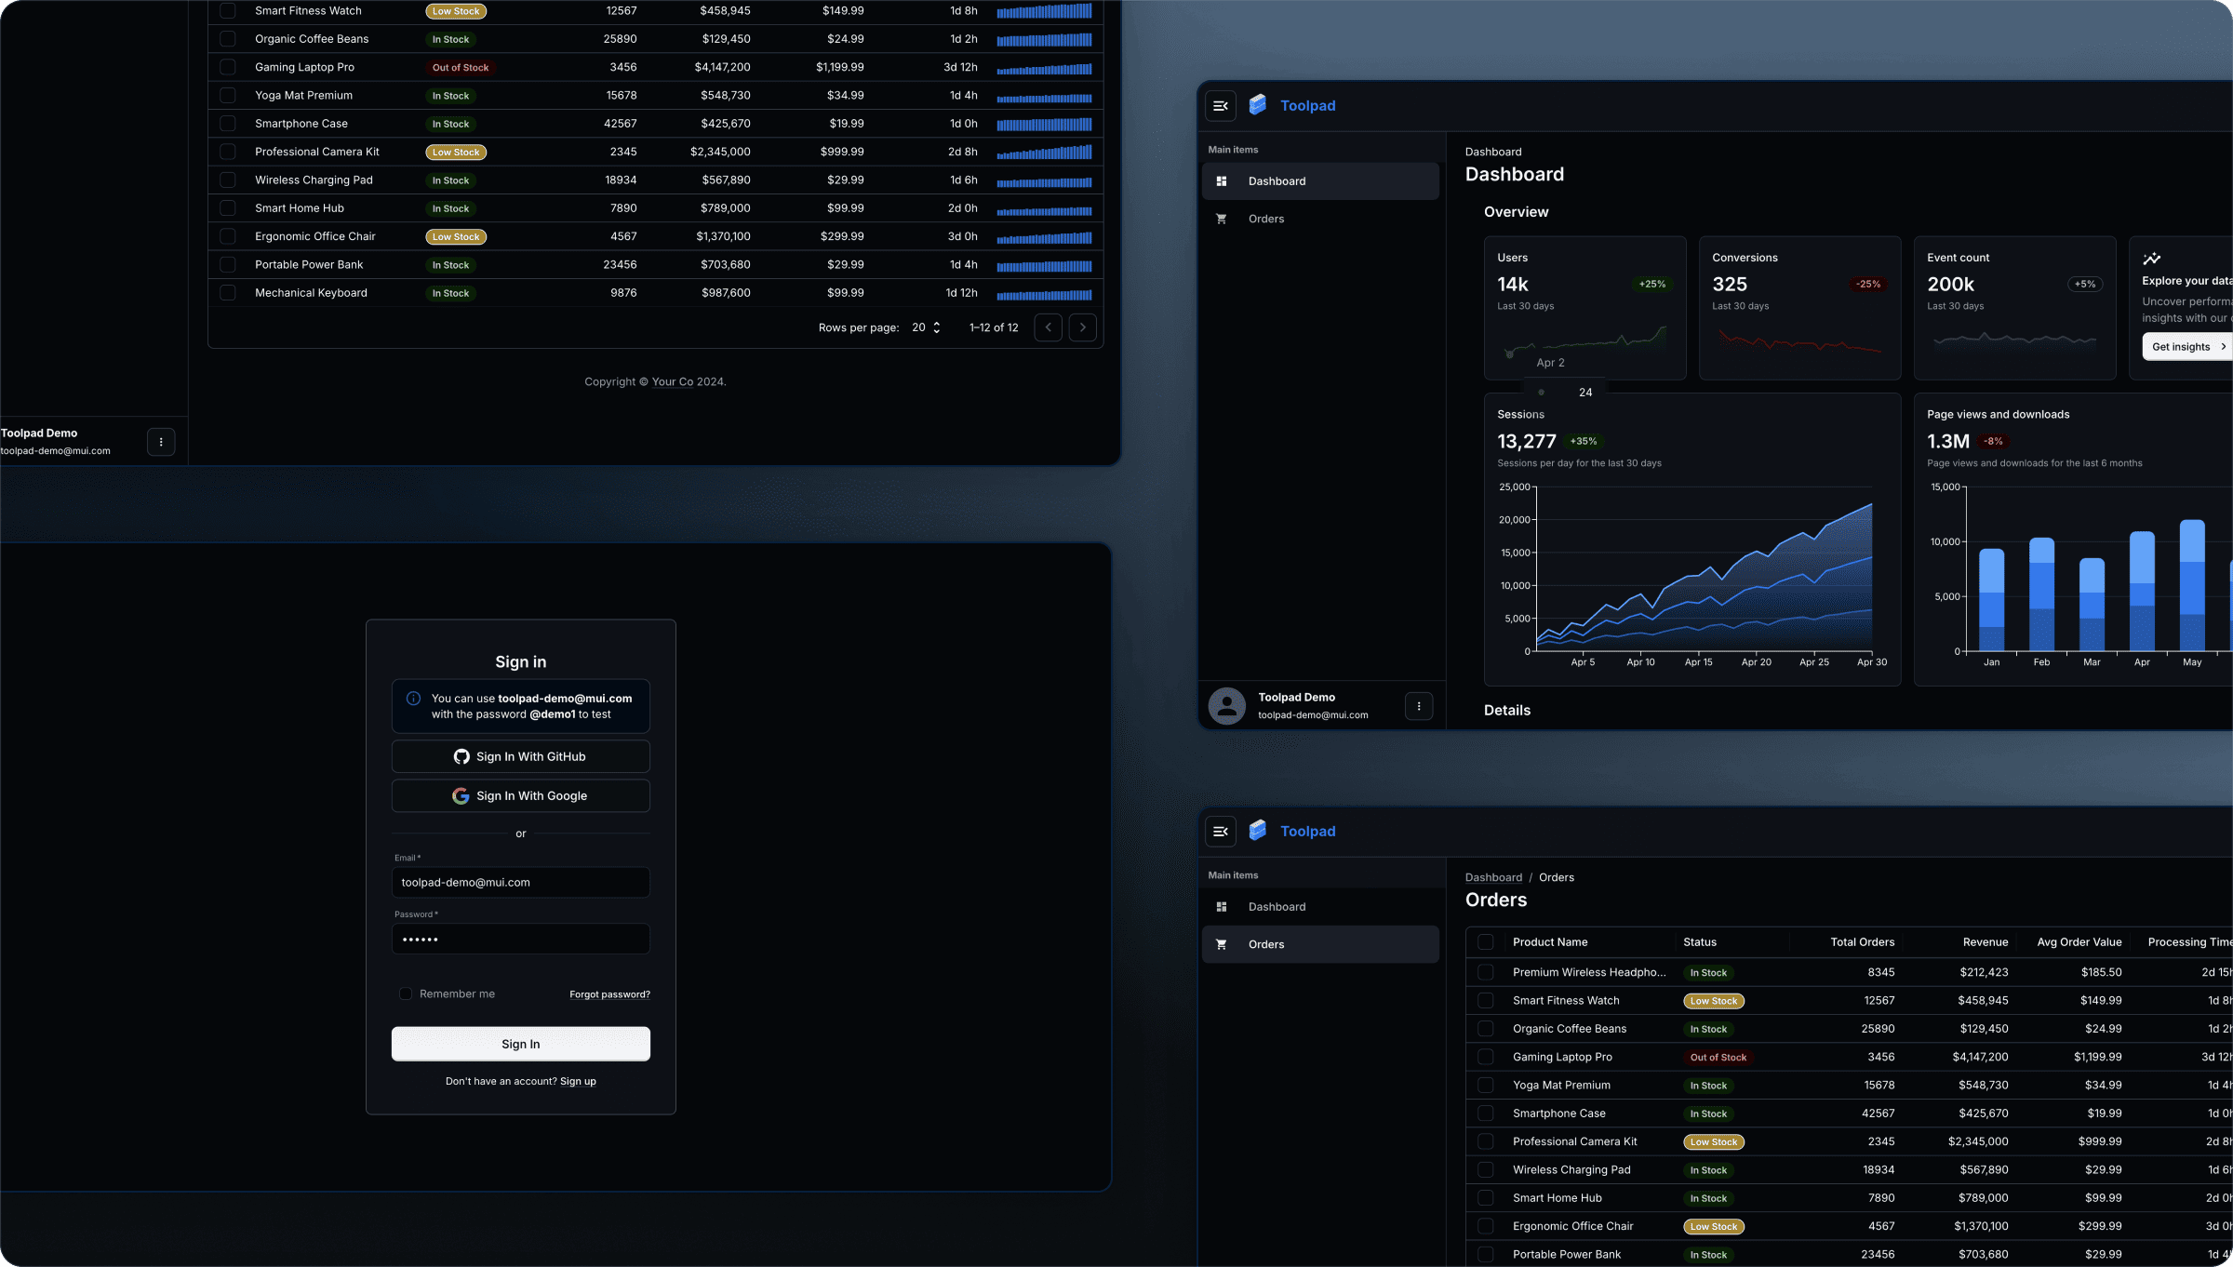Expand the page navigation previous arrow
The width and height of the screenshot is (2233, 1267).
click(1049, 326)
